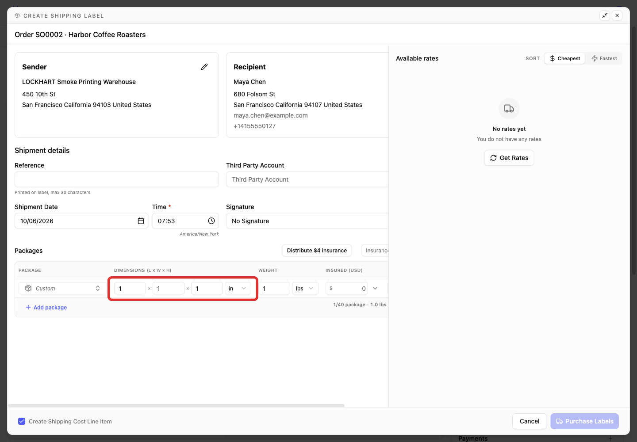Image resolution: width=637 pixels, height=442 pixels.
Task: Click the package weight field
Action: click(274, 288)
